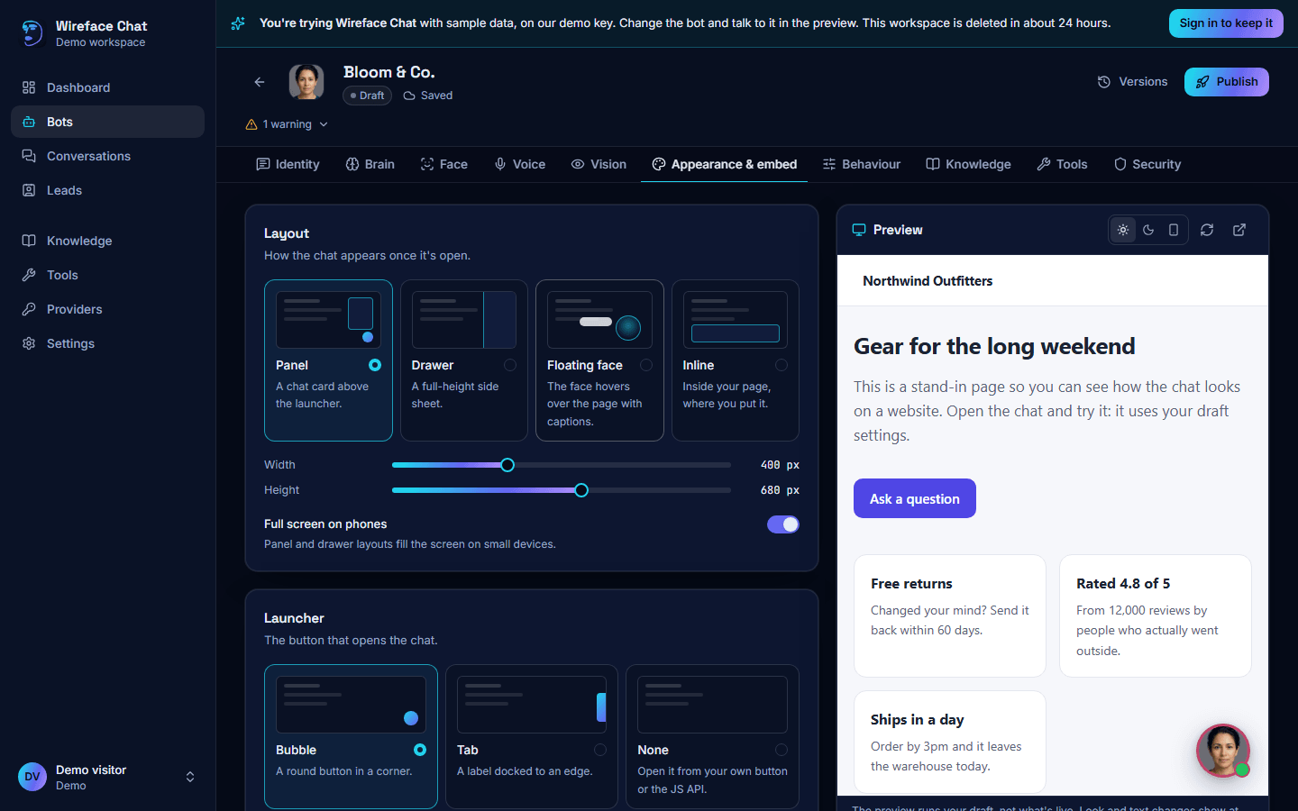1298x811 pixels.
Task: Open the Security tab
Action: pos(1147,164)
